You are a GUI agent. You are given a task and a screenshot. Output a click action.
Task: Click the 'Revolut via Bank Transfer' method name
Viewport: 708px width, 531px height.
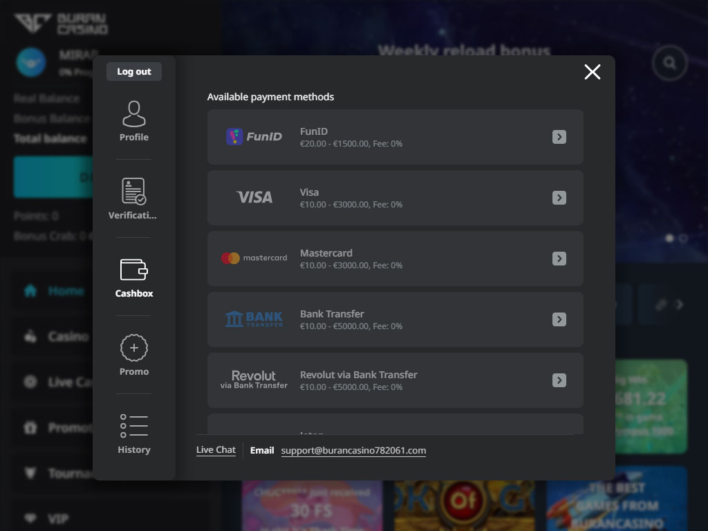359,375
